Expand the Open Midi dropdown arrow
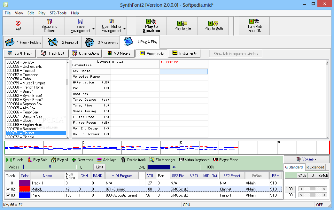 point(124,29)
